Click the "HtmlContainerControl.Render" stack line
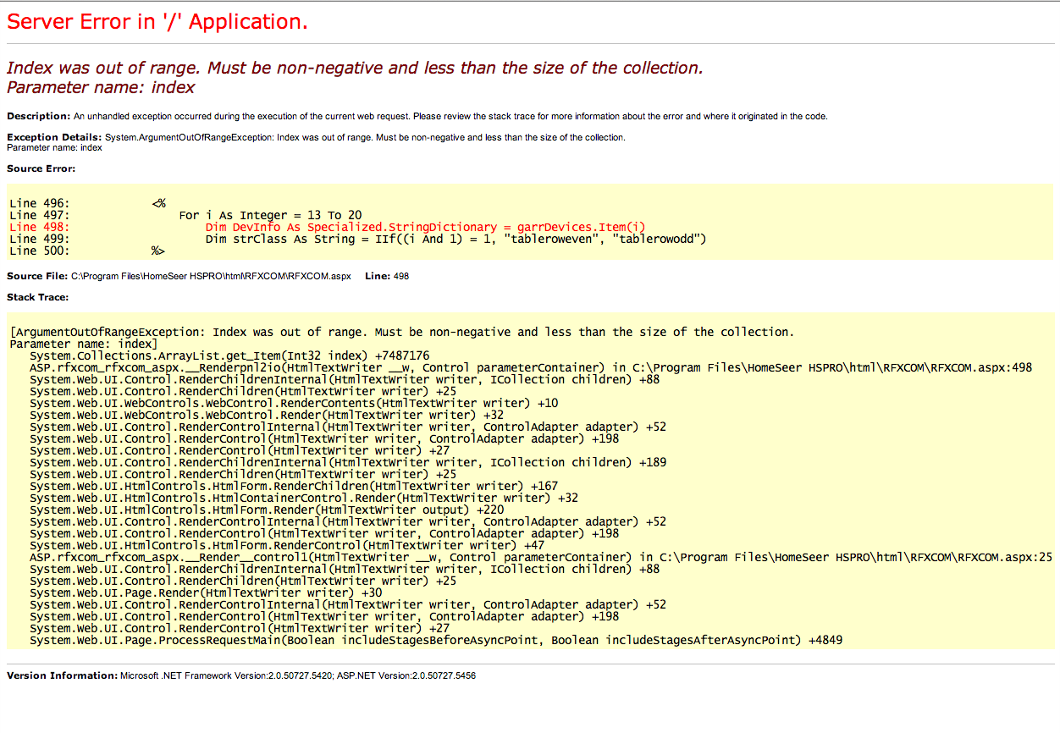Screen dimensions: 1060x733 point(304,498)
